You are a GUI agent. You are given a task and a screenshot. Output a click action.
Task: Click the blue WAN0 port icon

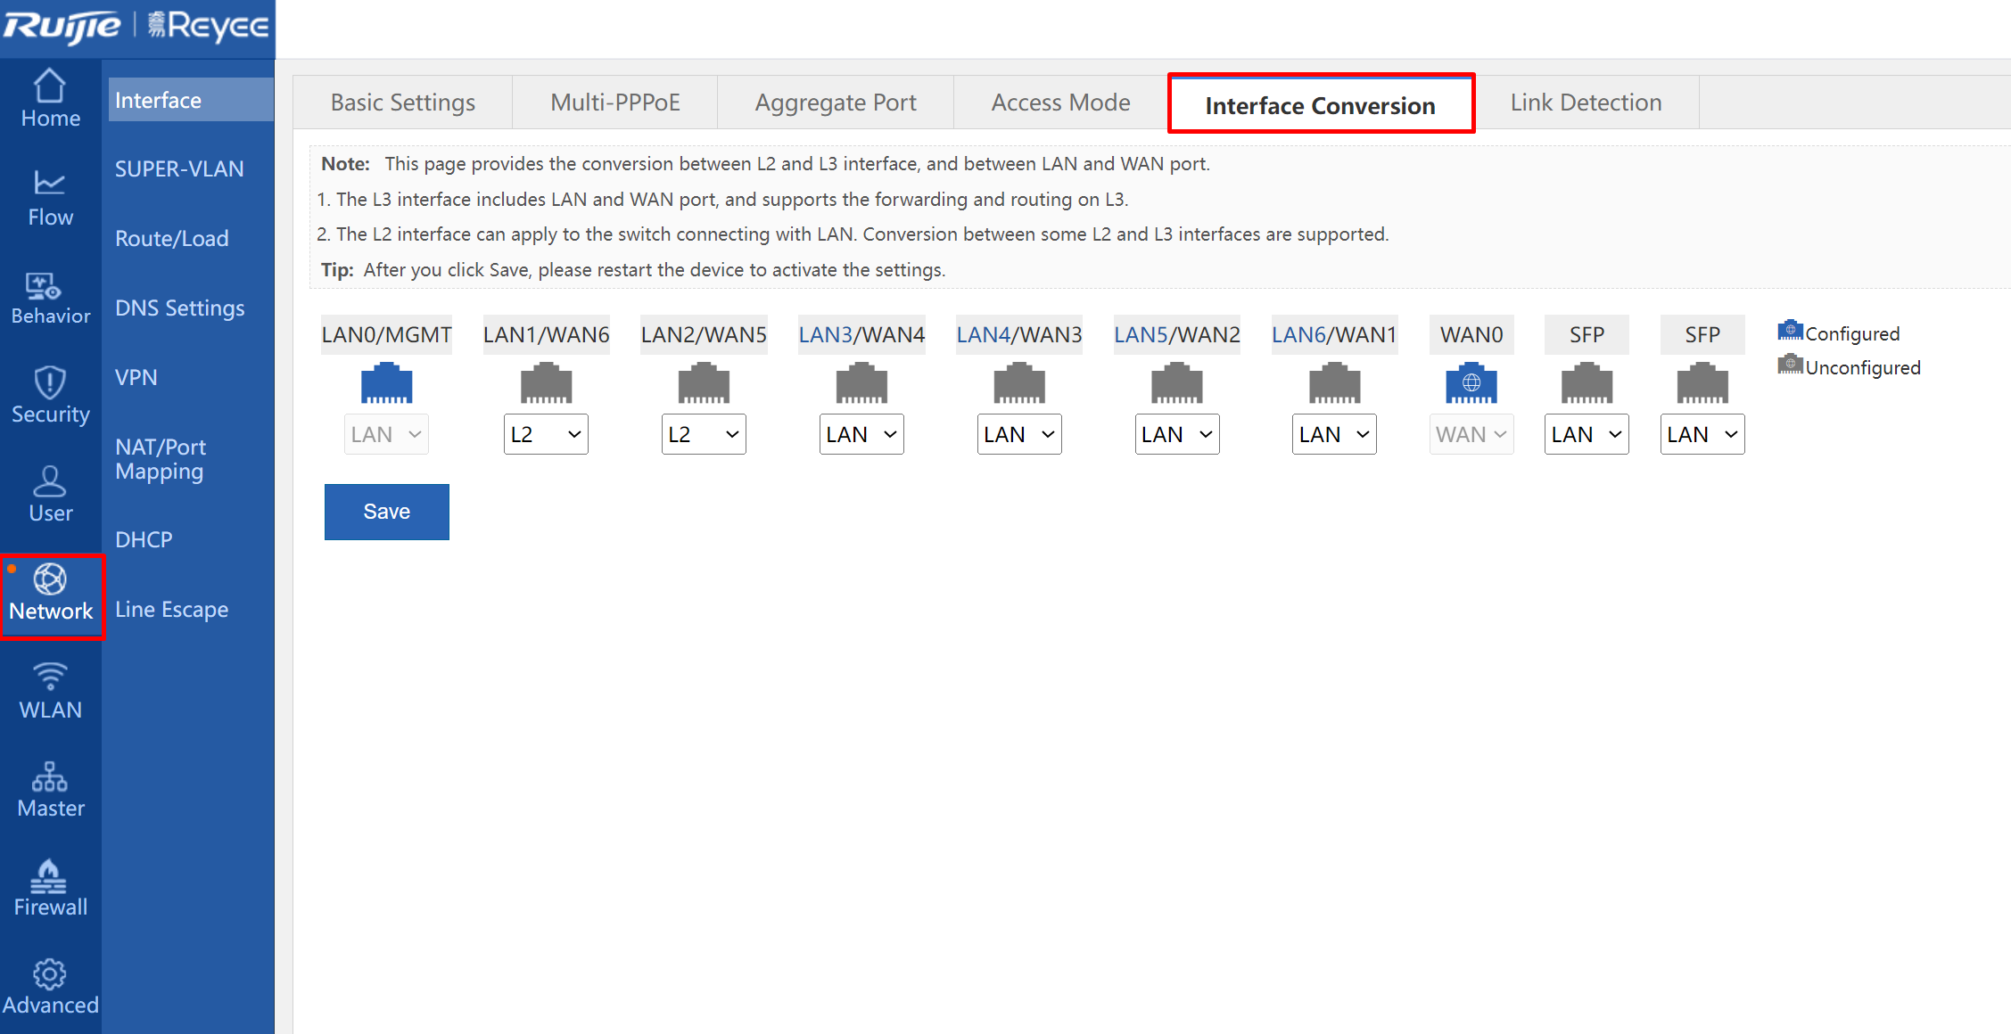1471,382
